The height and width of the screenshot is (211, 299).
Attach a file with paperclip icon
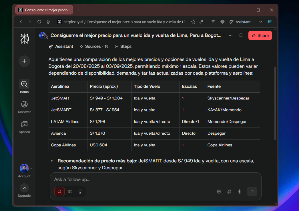(x=229, y=192)
